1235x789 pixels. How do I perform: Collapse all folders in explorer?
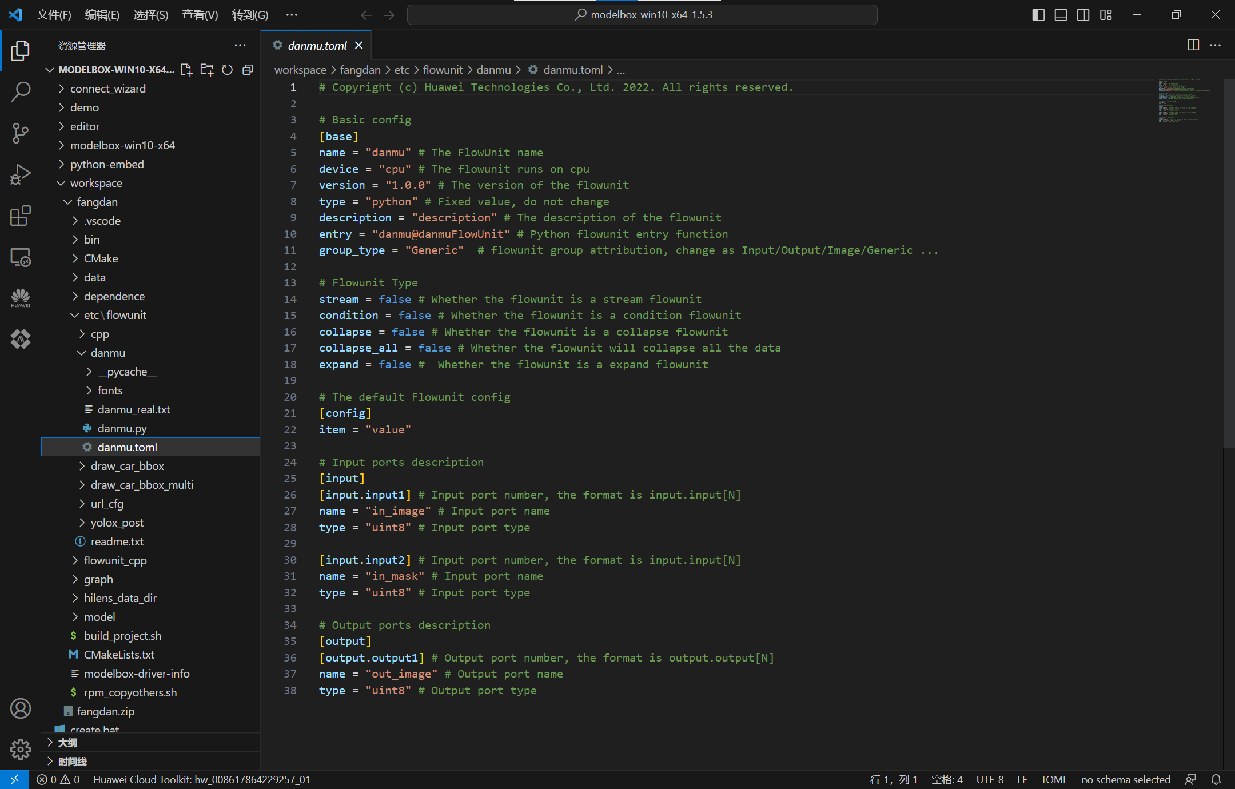pos(248,70)
